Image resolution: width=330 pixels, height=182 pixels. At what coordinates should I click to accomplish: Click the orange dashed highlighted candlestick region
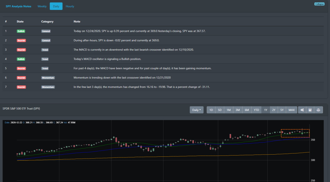(295, 133)
